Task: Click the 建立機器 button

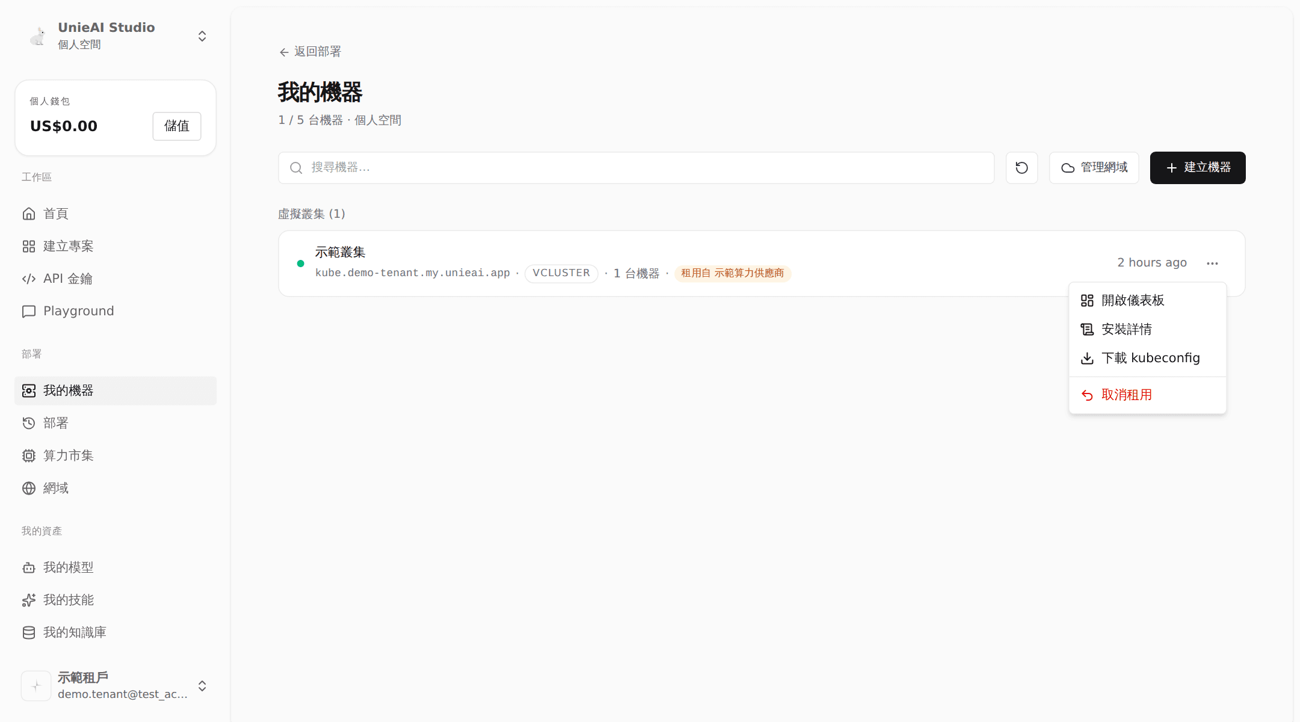Action: [x=1197, y=168]
